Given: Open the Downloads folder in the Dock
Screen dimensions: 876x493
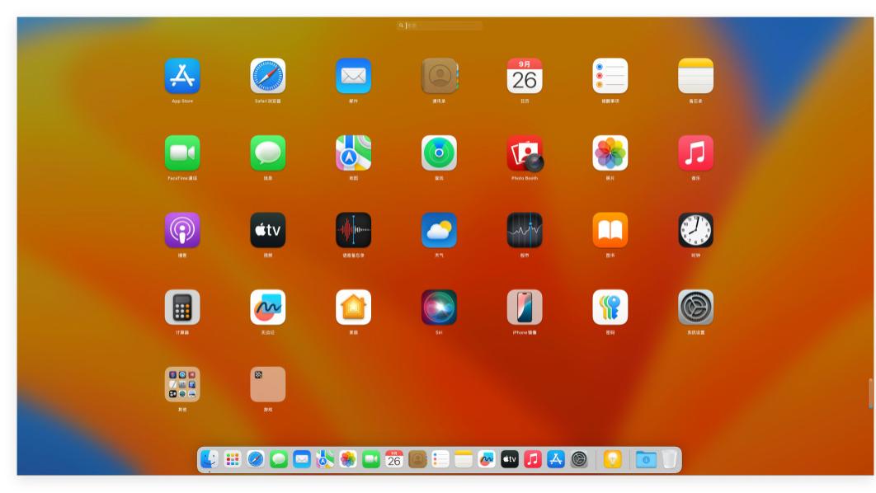Looking at the screenshot, I should pos(646,459).
